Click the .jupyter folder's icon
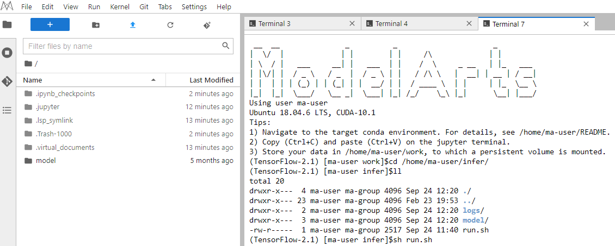The height and width of the screenshot is (246, 615). (28, 107)
